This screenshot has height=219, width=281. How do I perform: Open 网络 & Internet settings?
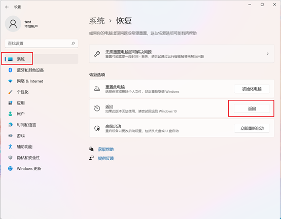(42, 81)
